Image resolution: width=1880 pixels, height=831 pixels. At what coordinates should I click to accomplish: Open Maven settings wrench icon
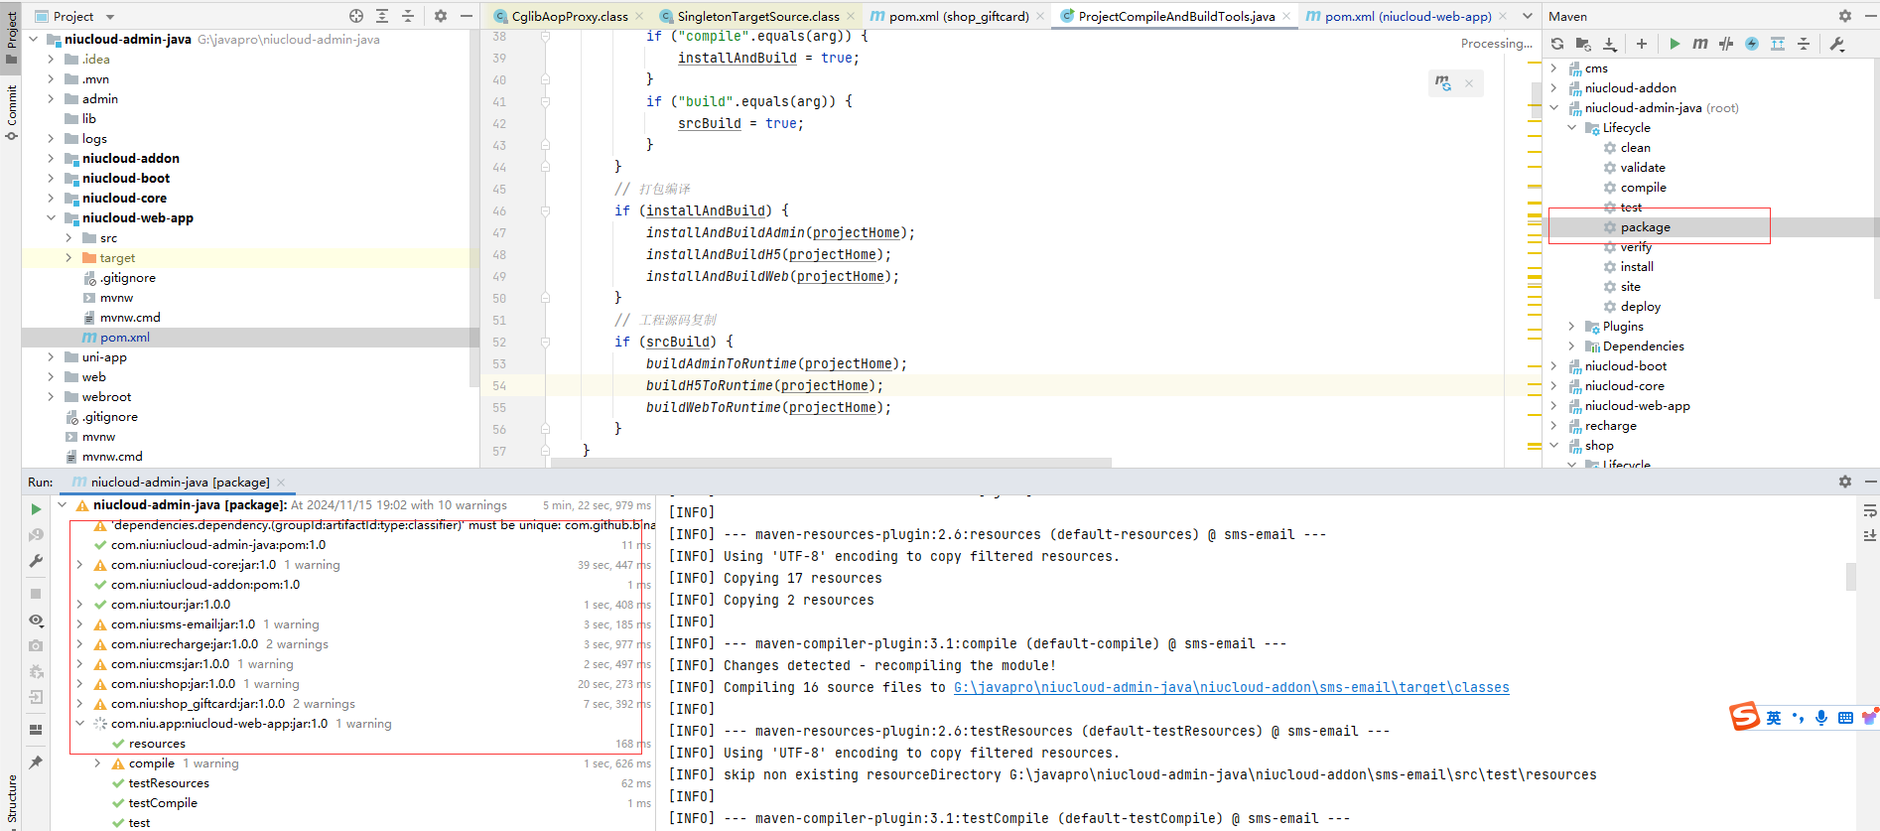pos(1837,44)
